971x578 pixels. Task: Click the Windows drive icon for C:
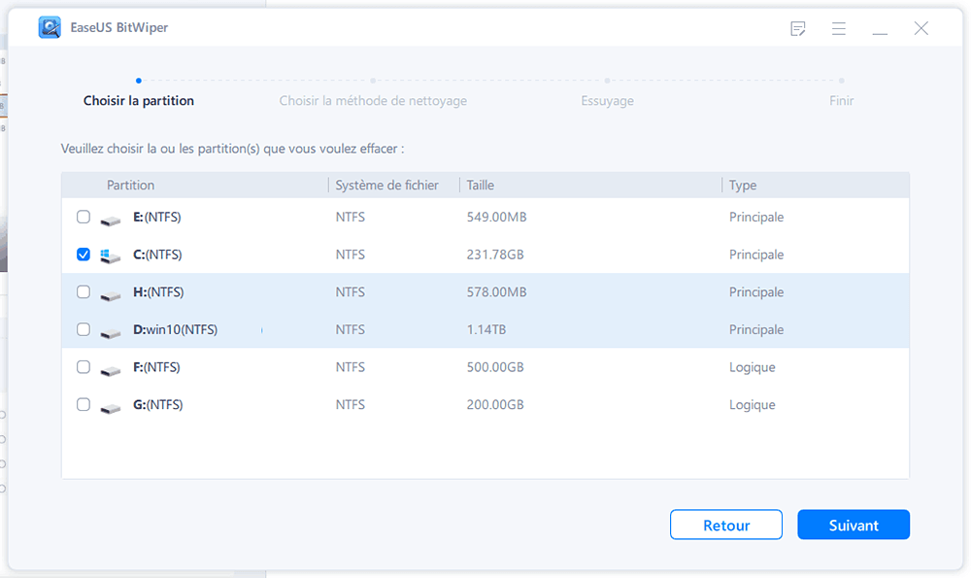112,255
